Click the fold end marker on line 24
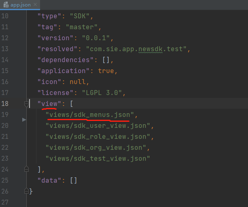 tap(27, 169)
